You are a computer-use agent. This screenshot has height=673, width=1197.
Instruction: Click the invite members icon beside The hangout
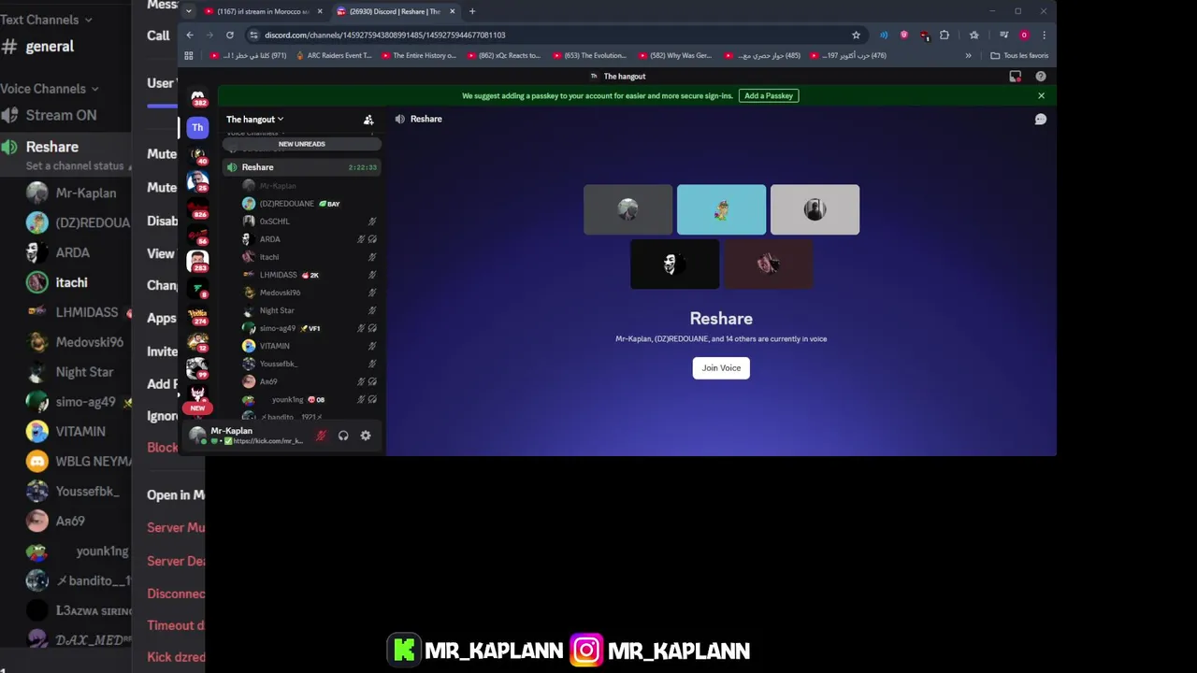coord(368,120)
